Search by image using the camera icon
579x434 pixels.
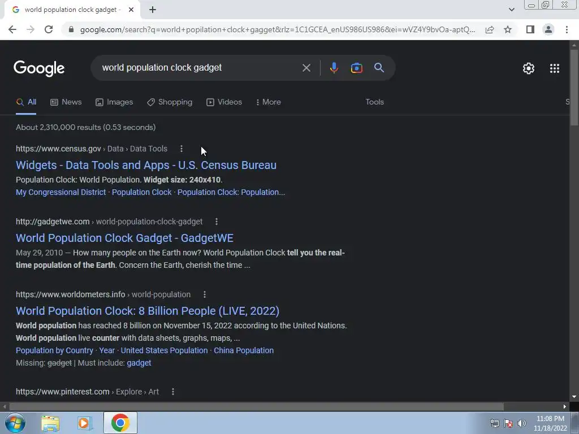pos(356,68)
